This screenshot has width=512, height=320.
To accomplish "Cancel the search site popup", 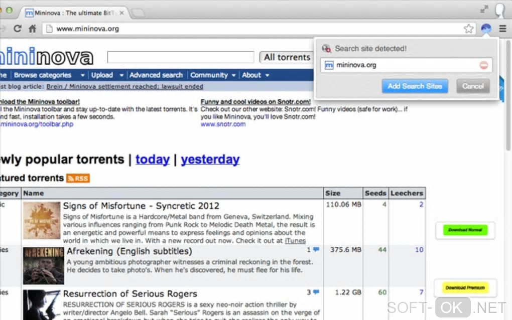I will tap(473, 86).
